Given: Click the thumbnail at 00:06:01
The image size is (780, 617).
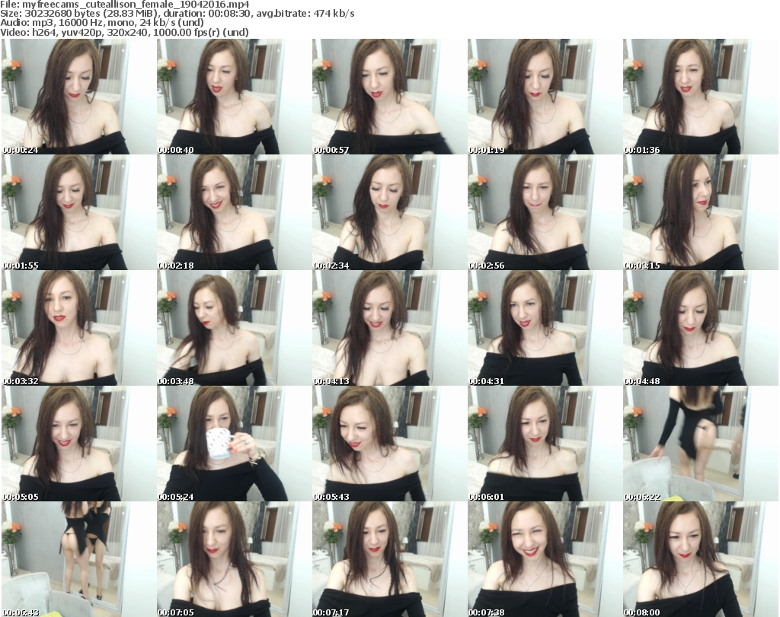Looking at the screenshot, I should (x=545, y=444).
